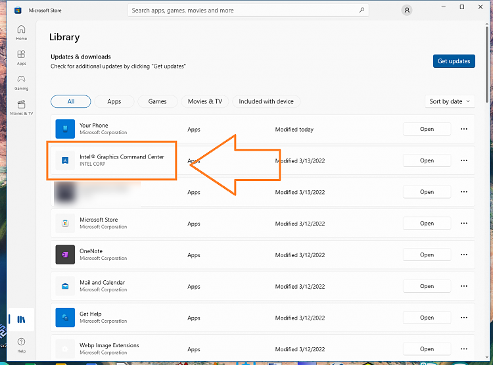The height and width of the screenshot is (365, 493).
Task: Open more options for OneNote
Action: (464, 255)
